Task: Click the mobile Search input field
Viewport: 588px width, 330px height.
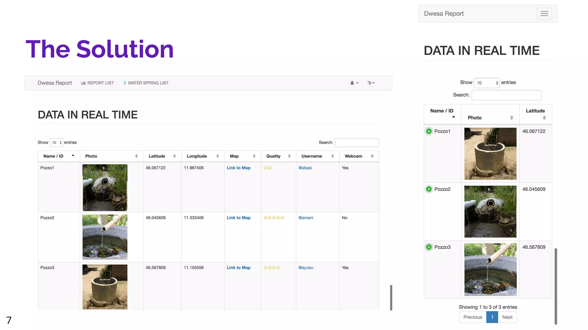Action: click(506, 95)
